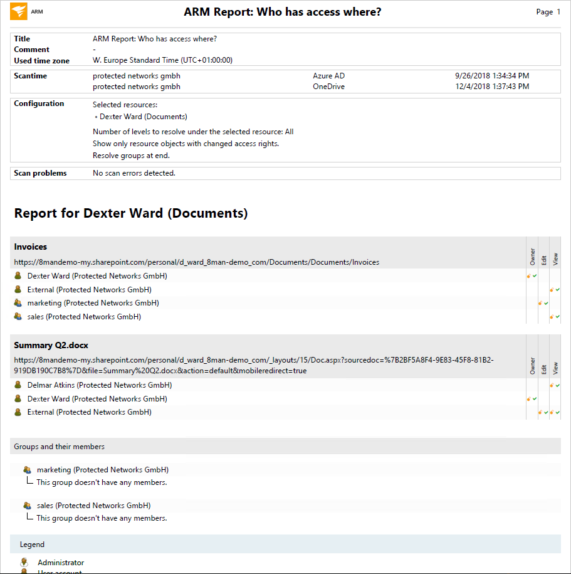The height and width of the screenshot is (574, 571).
Task: Click the Page 1 indicator at top right
Action: click(x=548, y=12)
